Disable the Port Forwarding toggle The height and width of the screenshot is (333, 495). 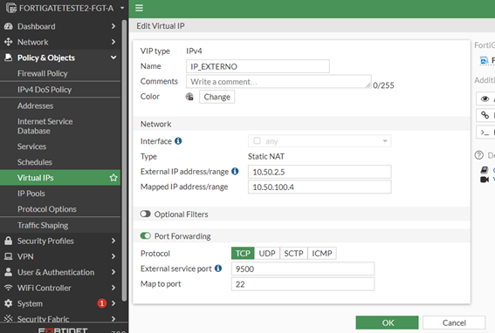tap(145, 236)
